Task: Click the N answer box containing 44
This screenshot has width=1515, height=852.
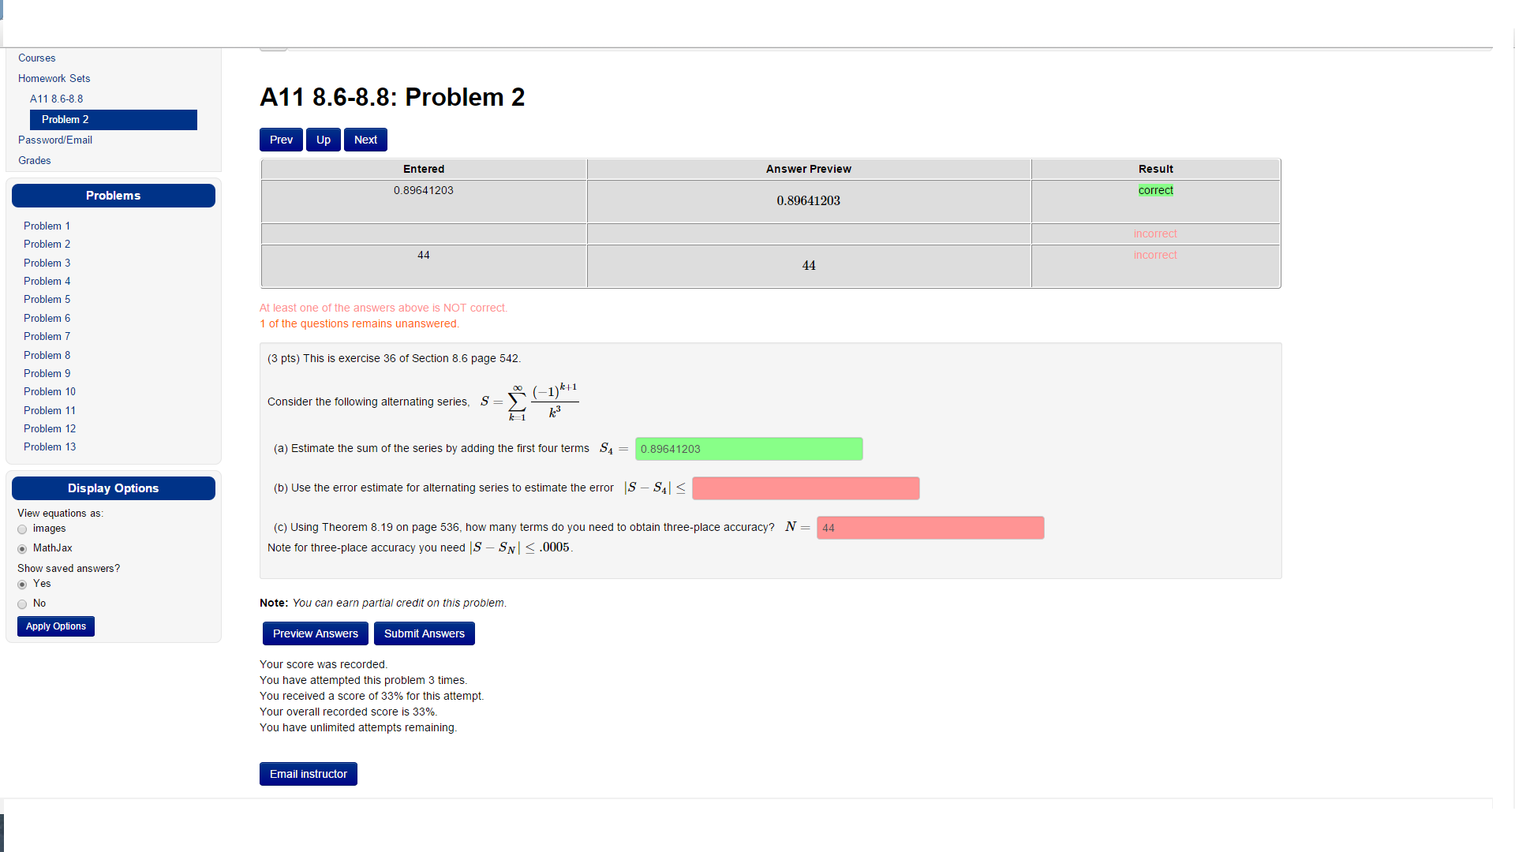Action: 930,528
